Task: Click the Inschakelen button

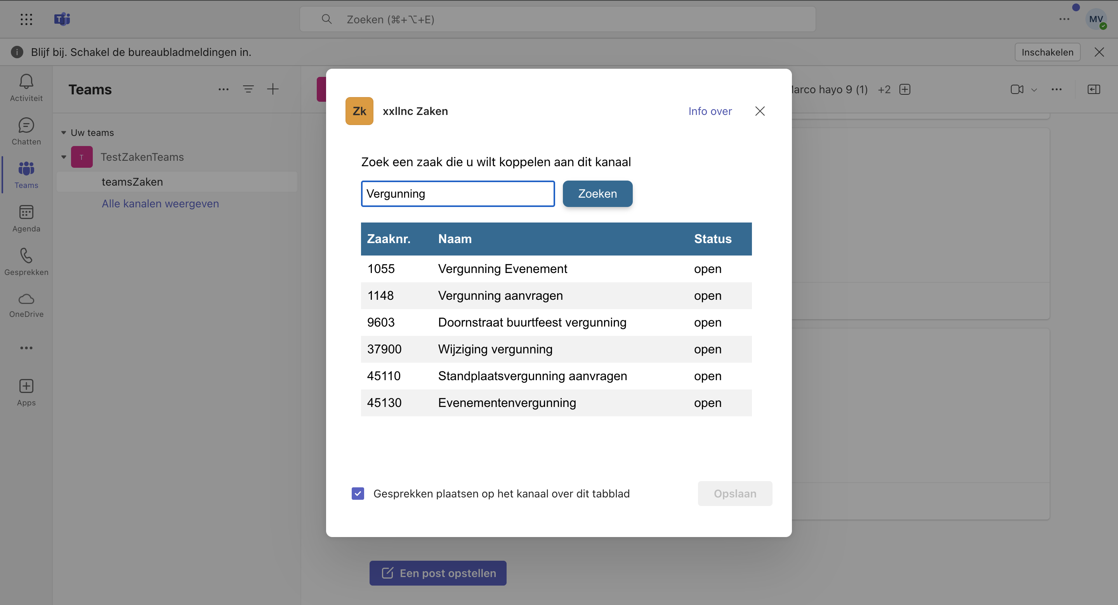Action: 1047,52
